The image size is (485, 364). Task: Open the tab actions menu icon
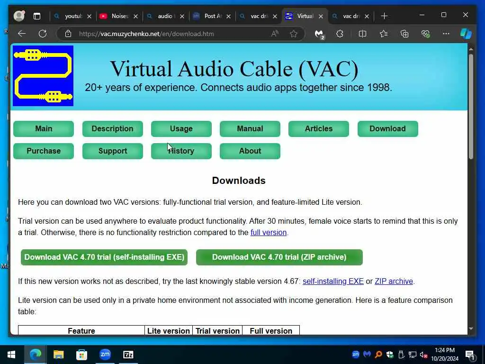37,16
